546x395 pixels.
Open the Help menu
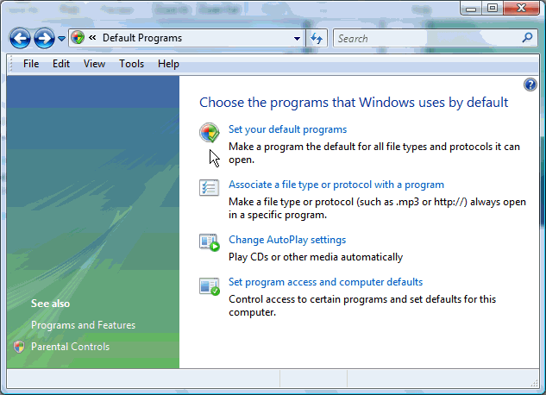tap(168, 64)
